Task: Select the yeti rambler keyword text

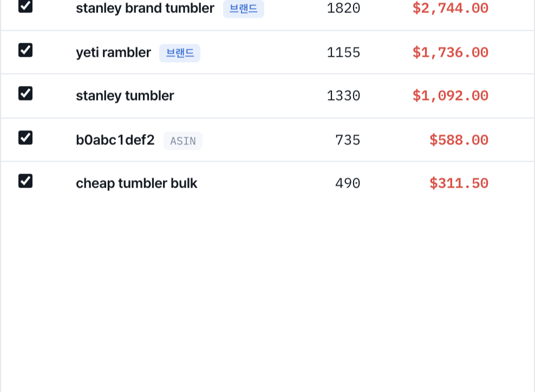Action: 113,52
